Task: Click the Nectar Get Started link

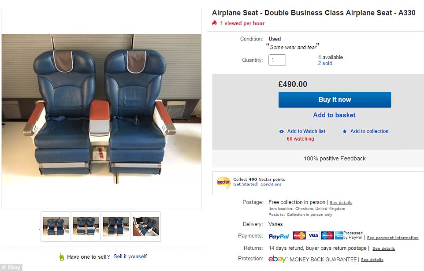Action: coord(245,184)
